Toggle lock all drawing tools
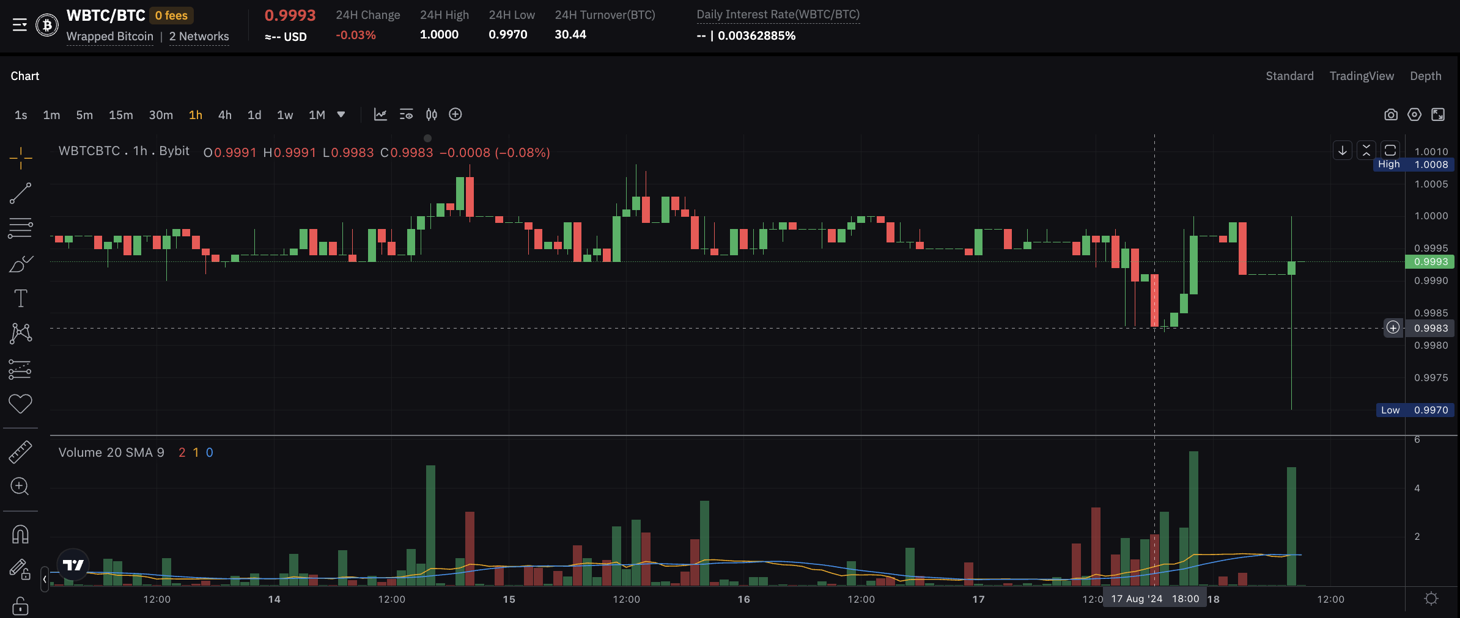 (20, 606)
